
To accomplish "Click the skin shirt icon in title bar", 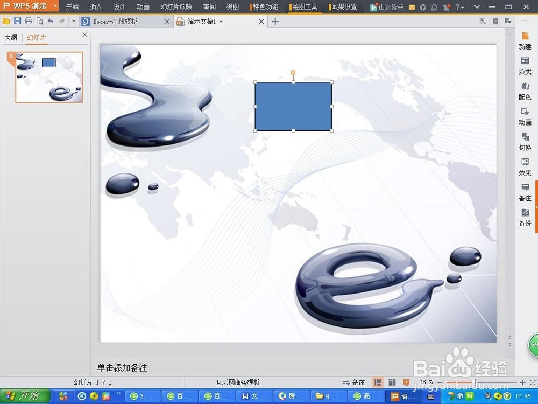I will pos(447,7).
